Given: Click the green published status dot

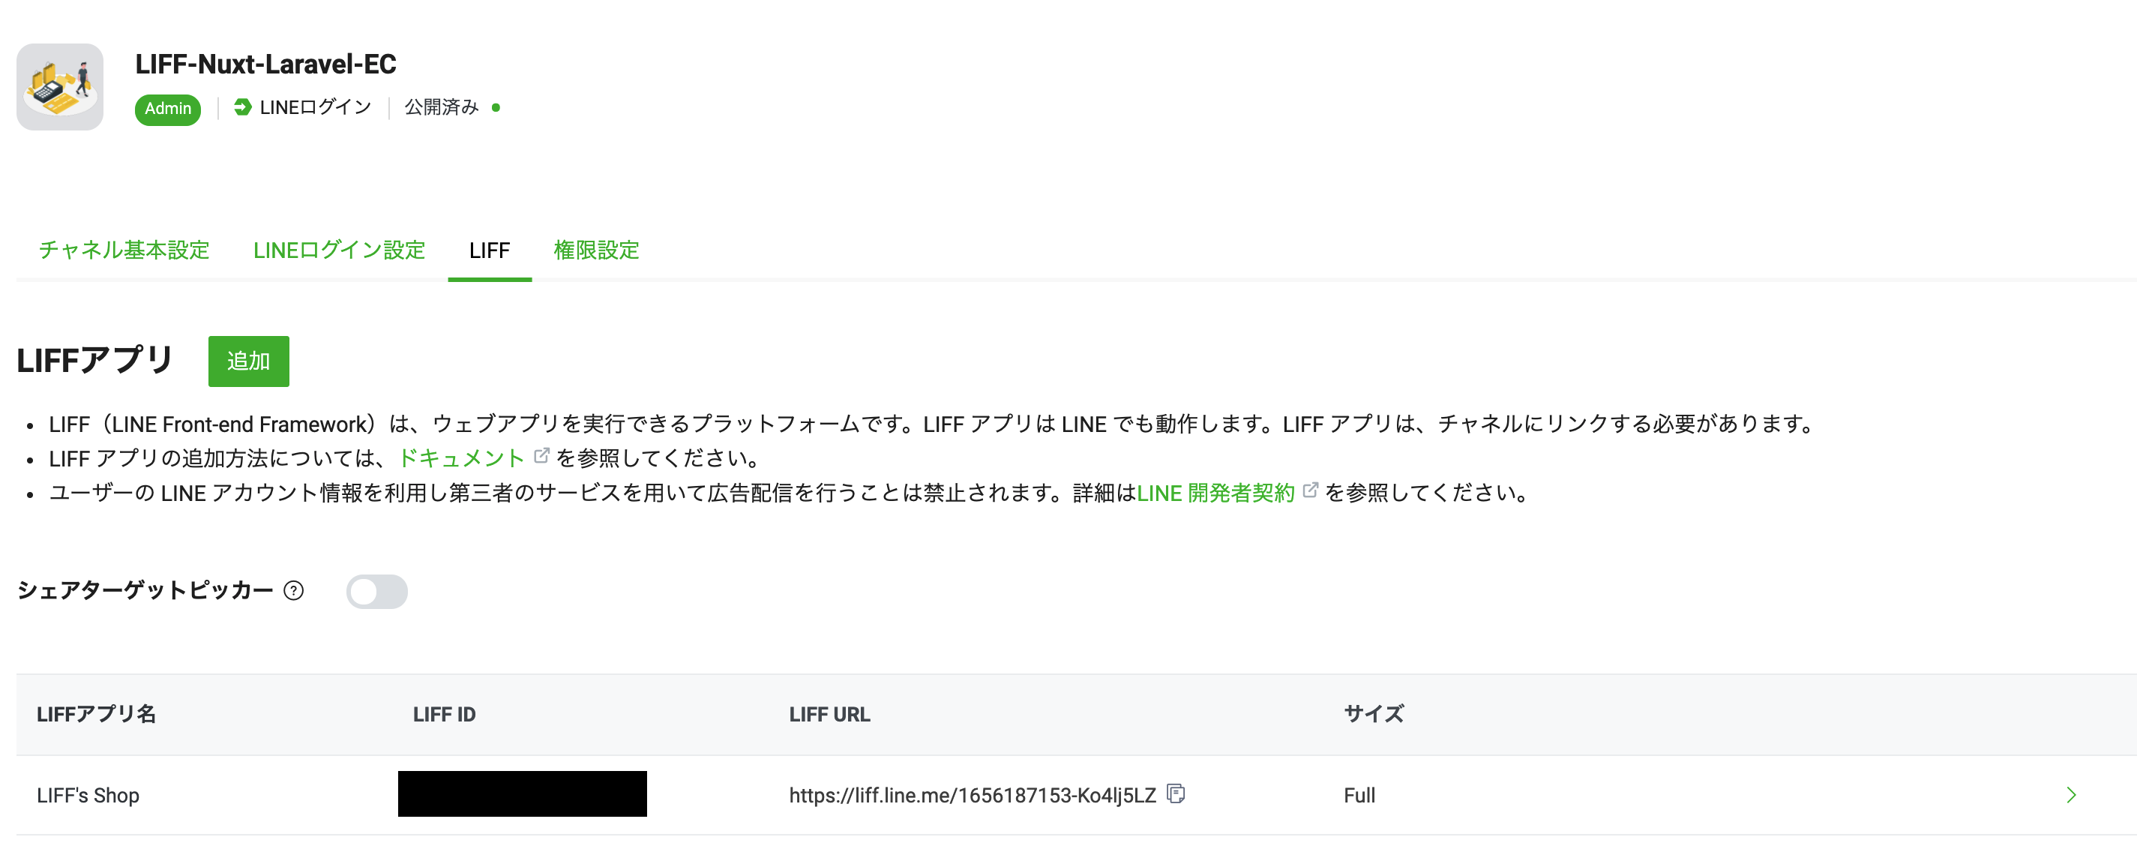Looking at the screenshot, I should tap(496, 109).
